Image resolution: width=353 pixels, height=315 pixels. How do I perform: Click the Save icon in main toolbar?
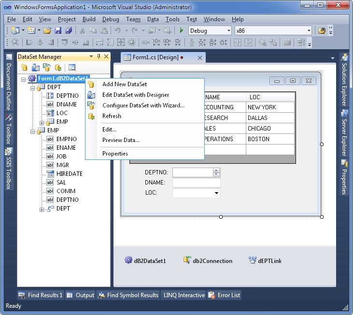[58, 30]
